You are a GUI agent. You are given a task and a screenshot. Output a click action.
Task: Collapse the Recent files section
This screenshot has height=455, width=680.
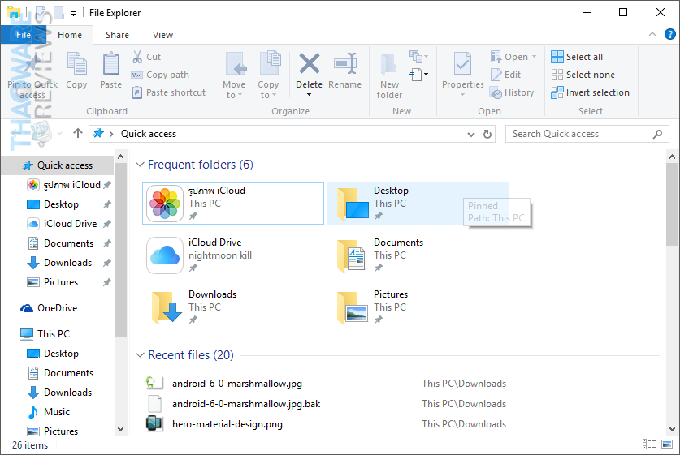(x=140, y=355)
